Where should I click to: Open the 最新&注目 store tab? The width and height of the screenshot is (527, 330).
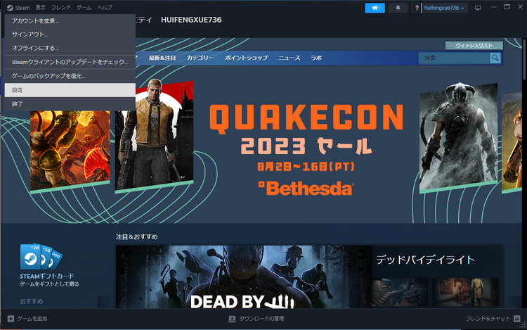162,58
